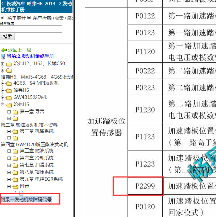Expand the 第三章 机械系统 node
Image resolution: width=216 pixels, height=217 pixels.
(x=9, y=131)
